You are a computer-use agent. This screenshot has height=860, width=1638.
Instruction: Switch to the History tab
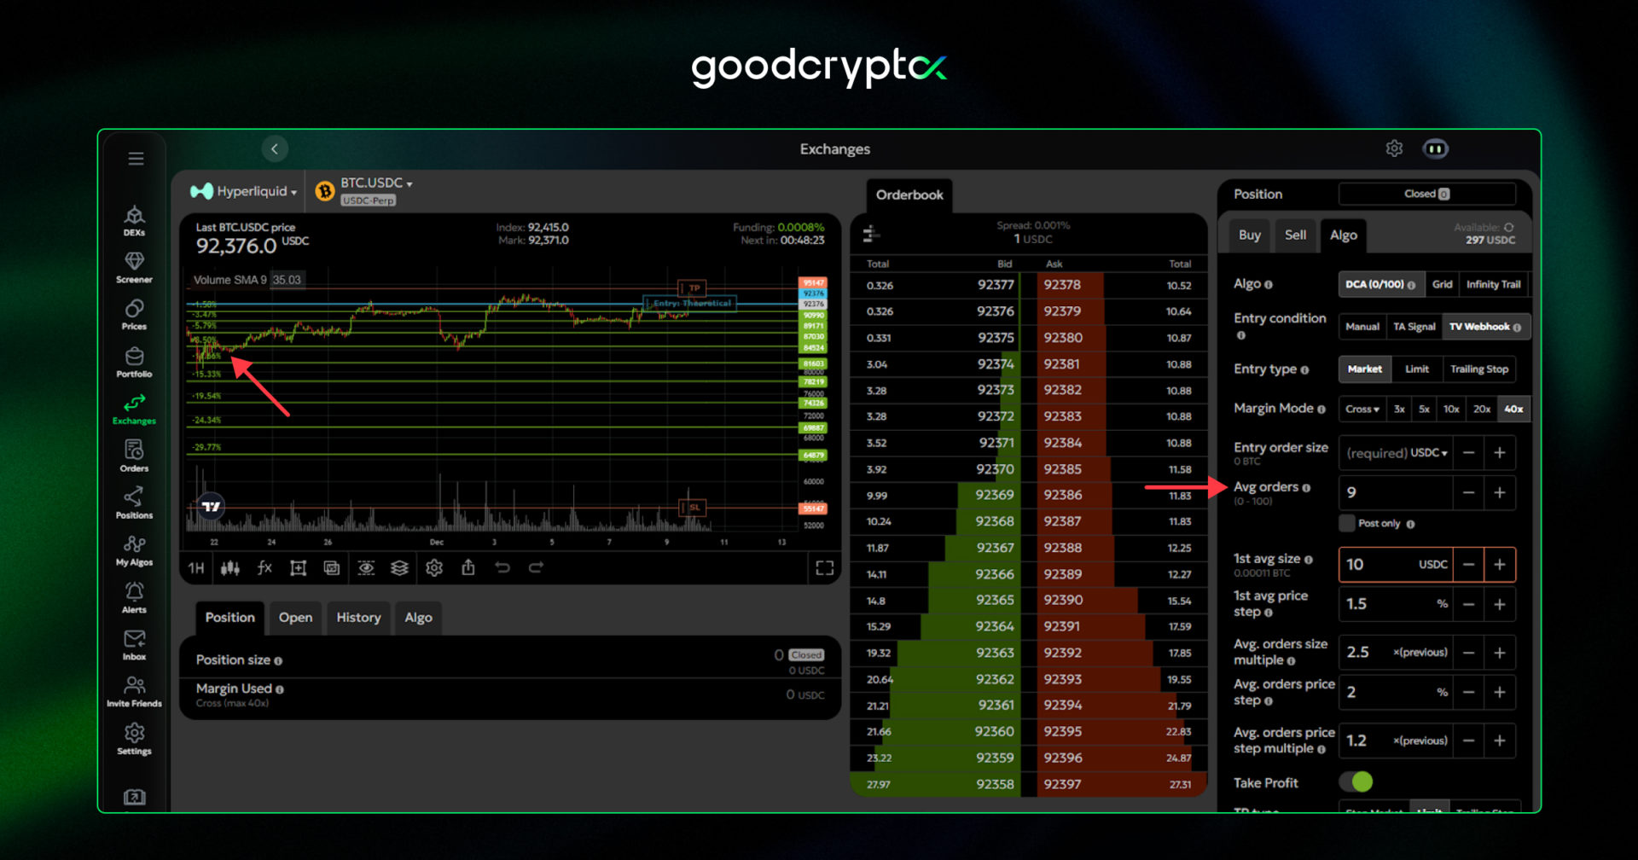pos(358,618)
